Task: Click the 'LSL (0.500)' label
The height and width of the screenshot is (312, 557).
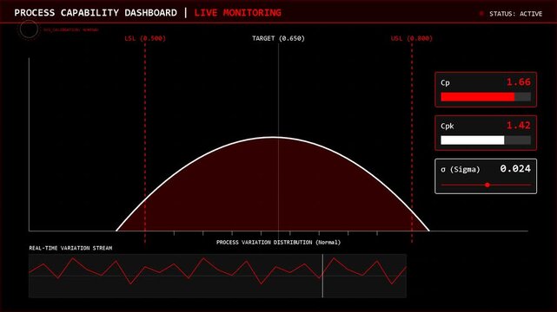Action: pos(145,38)
